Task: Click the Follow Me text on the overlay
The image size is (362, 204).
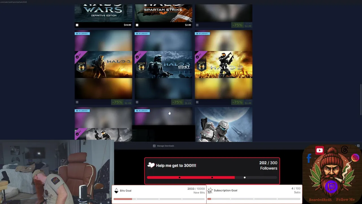Action: (345, 199)
